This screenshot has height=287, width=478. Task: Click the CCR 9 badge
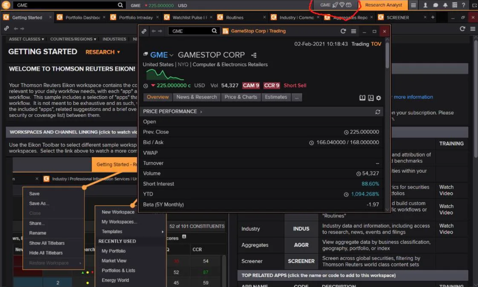pyautogui.click(x=272, y=86)
